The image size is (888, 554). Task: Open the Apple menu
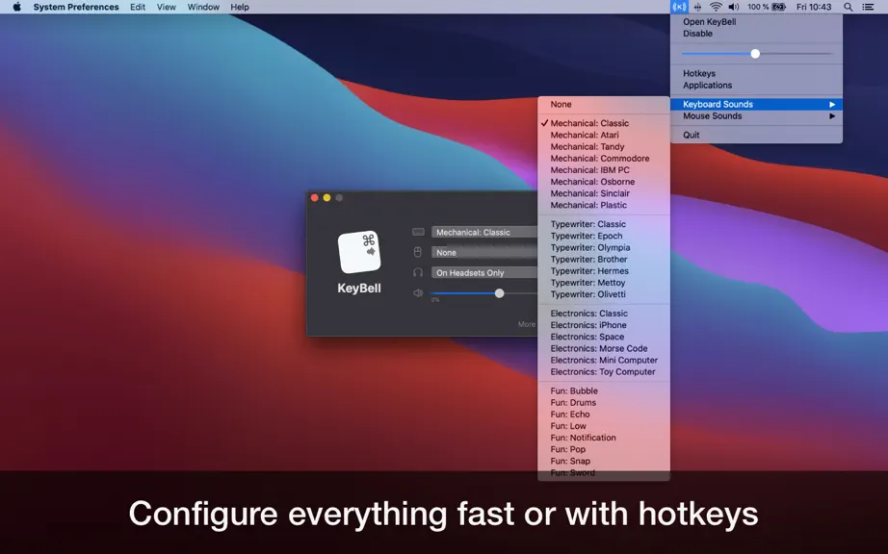coord(17,7)
